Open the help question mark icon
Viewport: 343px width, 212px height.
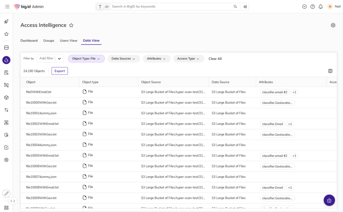click(x=313, y=7)
